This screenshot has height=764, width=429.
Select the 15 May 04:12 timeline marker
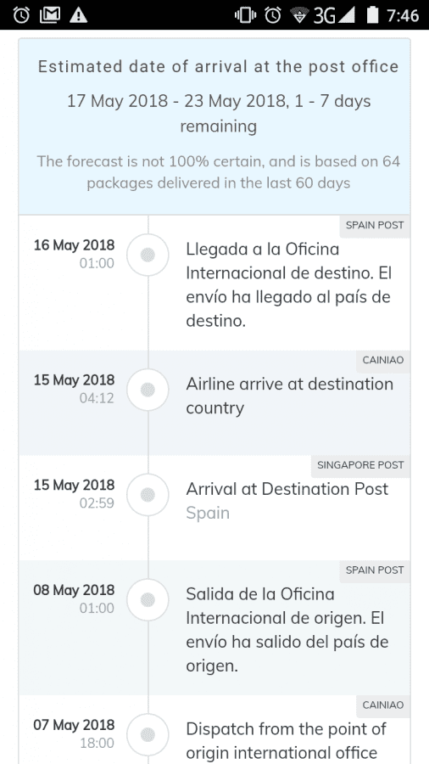coord(148,390)
